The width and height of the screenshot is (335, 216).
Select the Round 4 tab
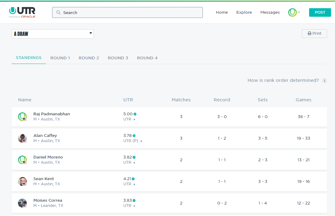coord(147,58)
